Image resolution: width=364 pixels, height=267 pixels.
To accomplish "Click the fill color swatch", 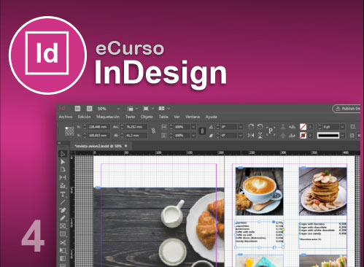I will pos(303,127).
